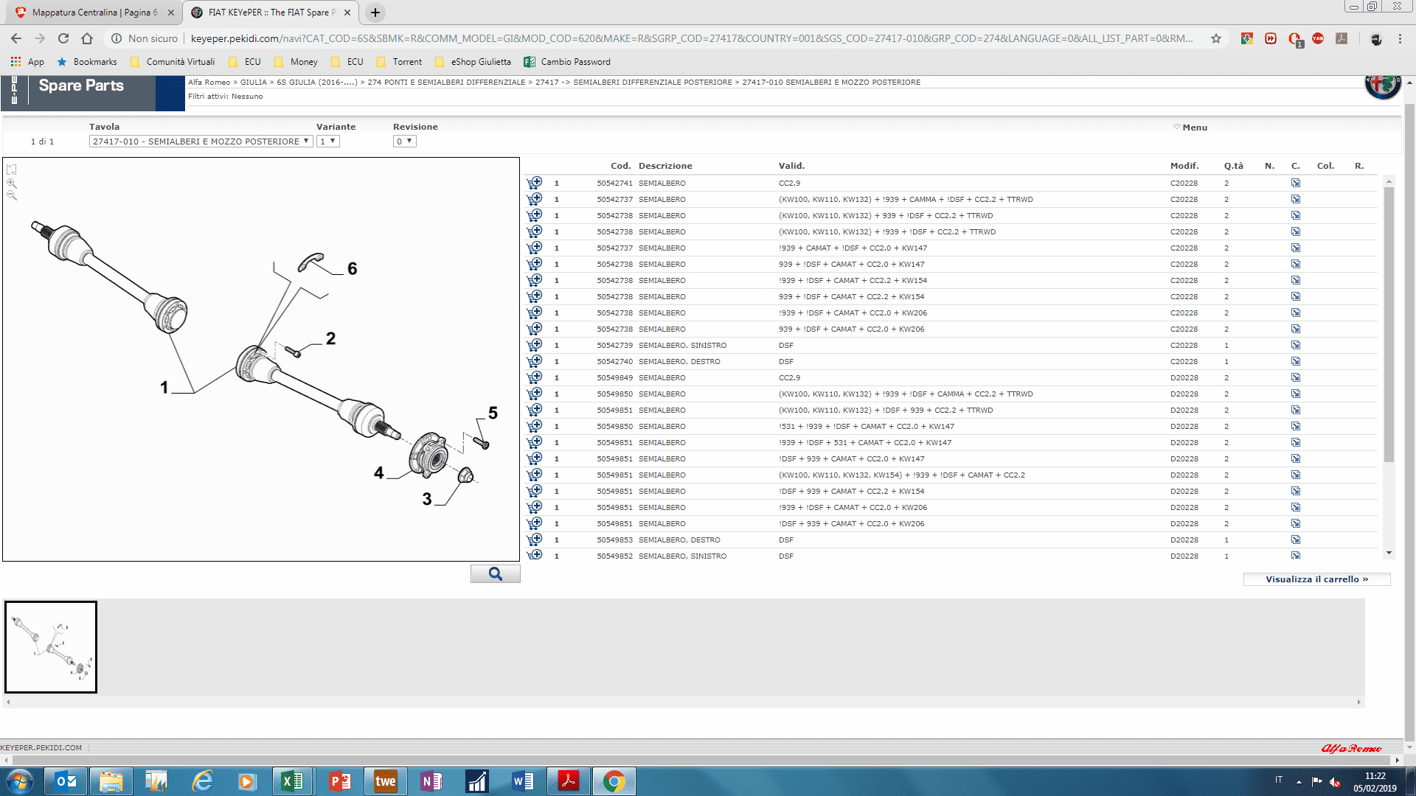Screen dimensions: 1416x796
Task: Click Spare Parts header logo
Action: pyautogui.click(x=81, y=85)
